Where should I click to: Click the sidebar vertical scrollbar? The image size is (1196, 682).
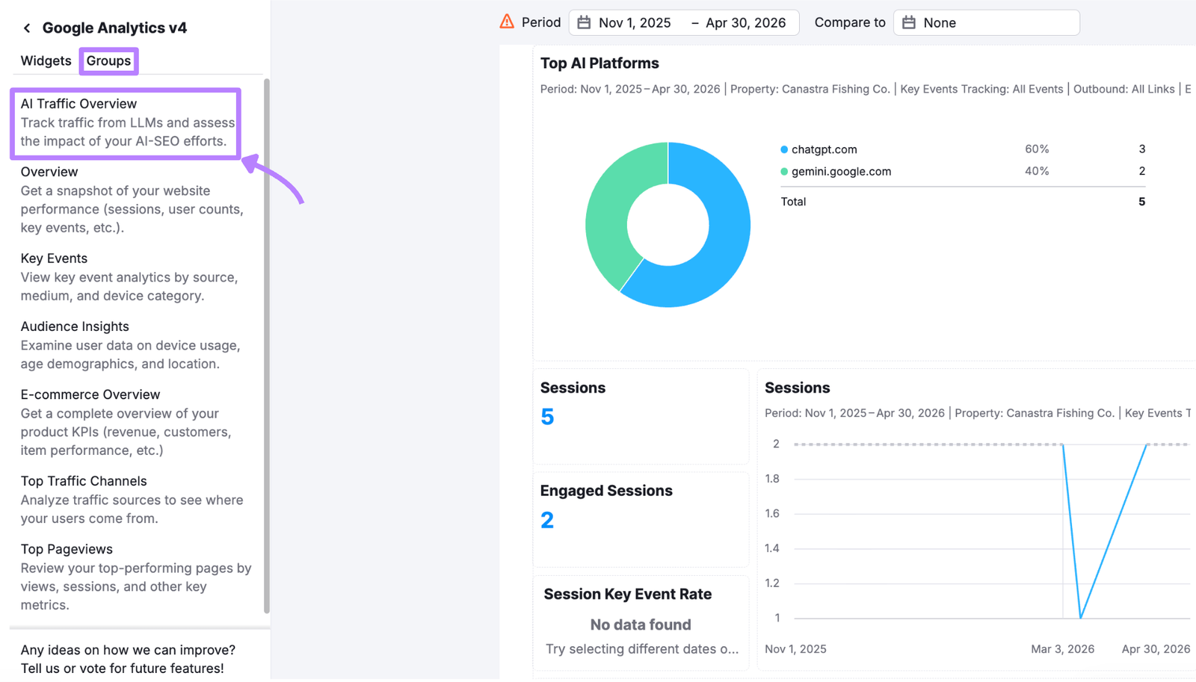(x=267, y=346)
